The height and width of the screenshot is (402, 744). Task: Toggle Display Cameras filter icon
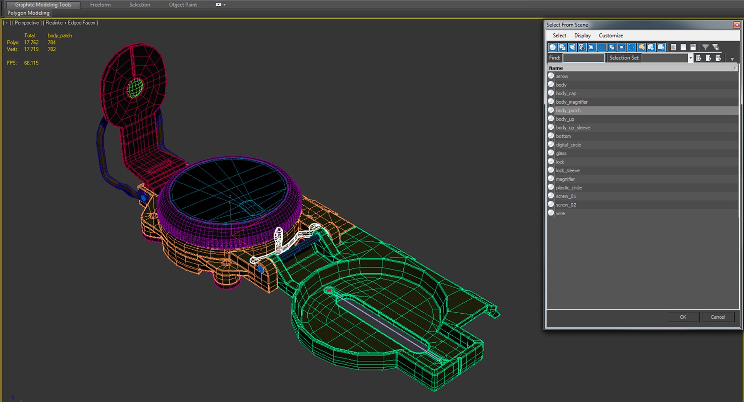click(582, 47)
